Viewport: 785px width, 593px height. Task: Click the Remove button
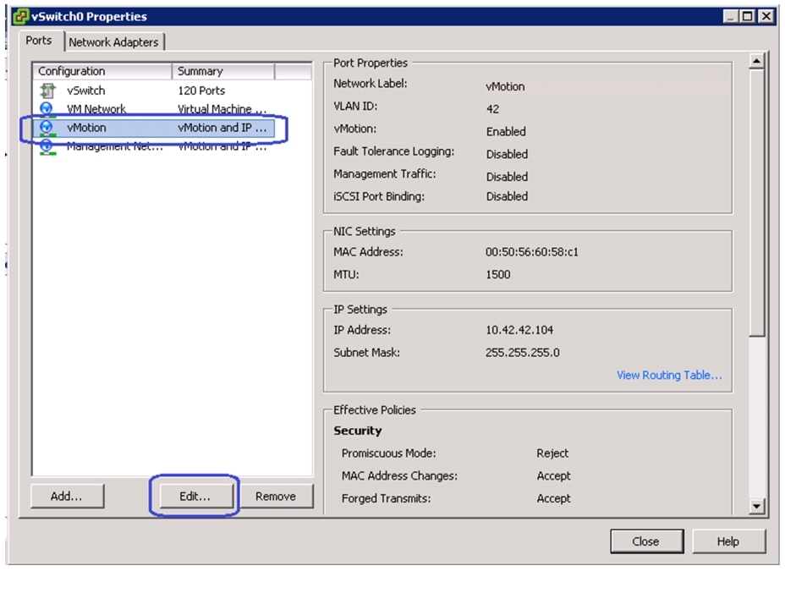pyautogui.click(x=276, y=496)
